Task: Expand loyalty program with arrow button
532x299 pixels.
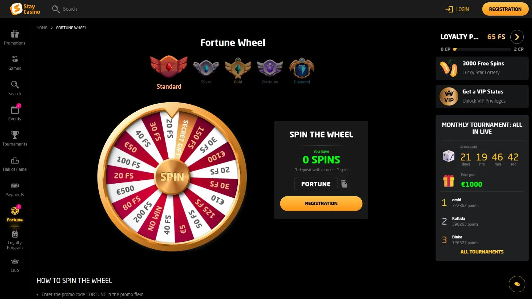Action: [517, 37]
